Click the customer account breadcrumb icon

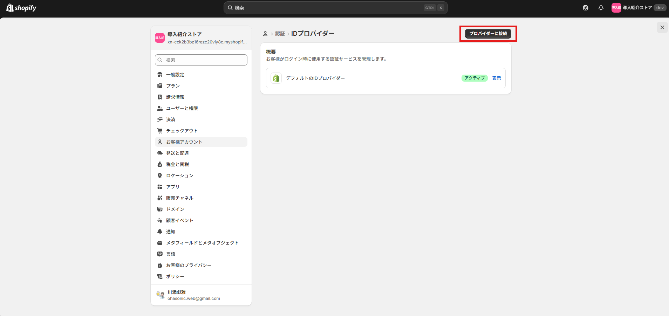[265, 34]
